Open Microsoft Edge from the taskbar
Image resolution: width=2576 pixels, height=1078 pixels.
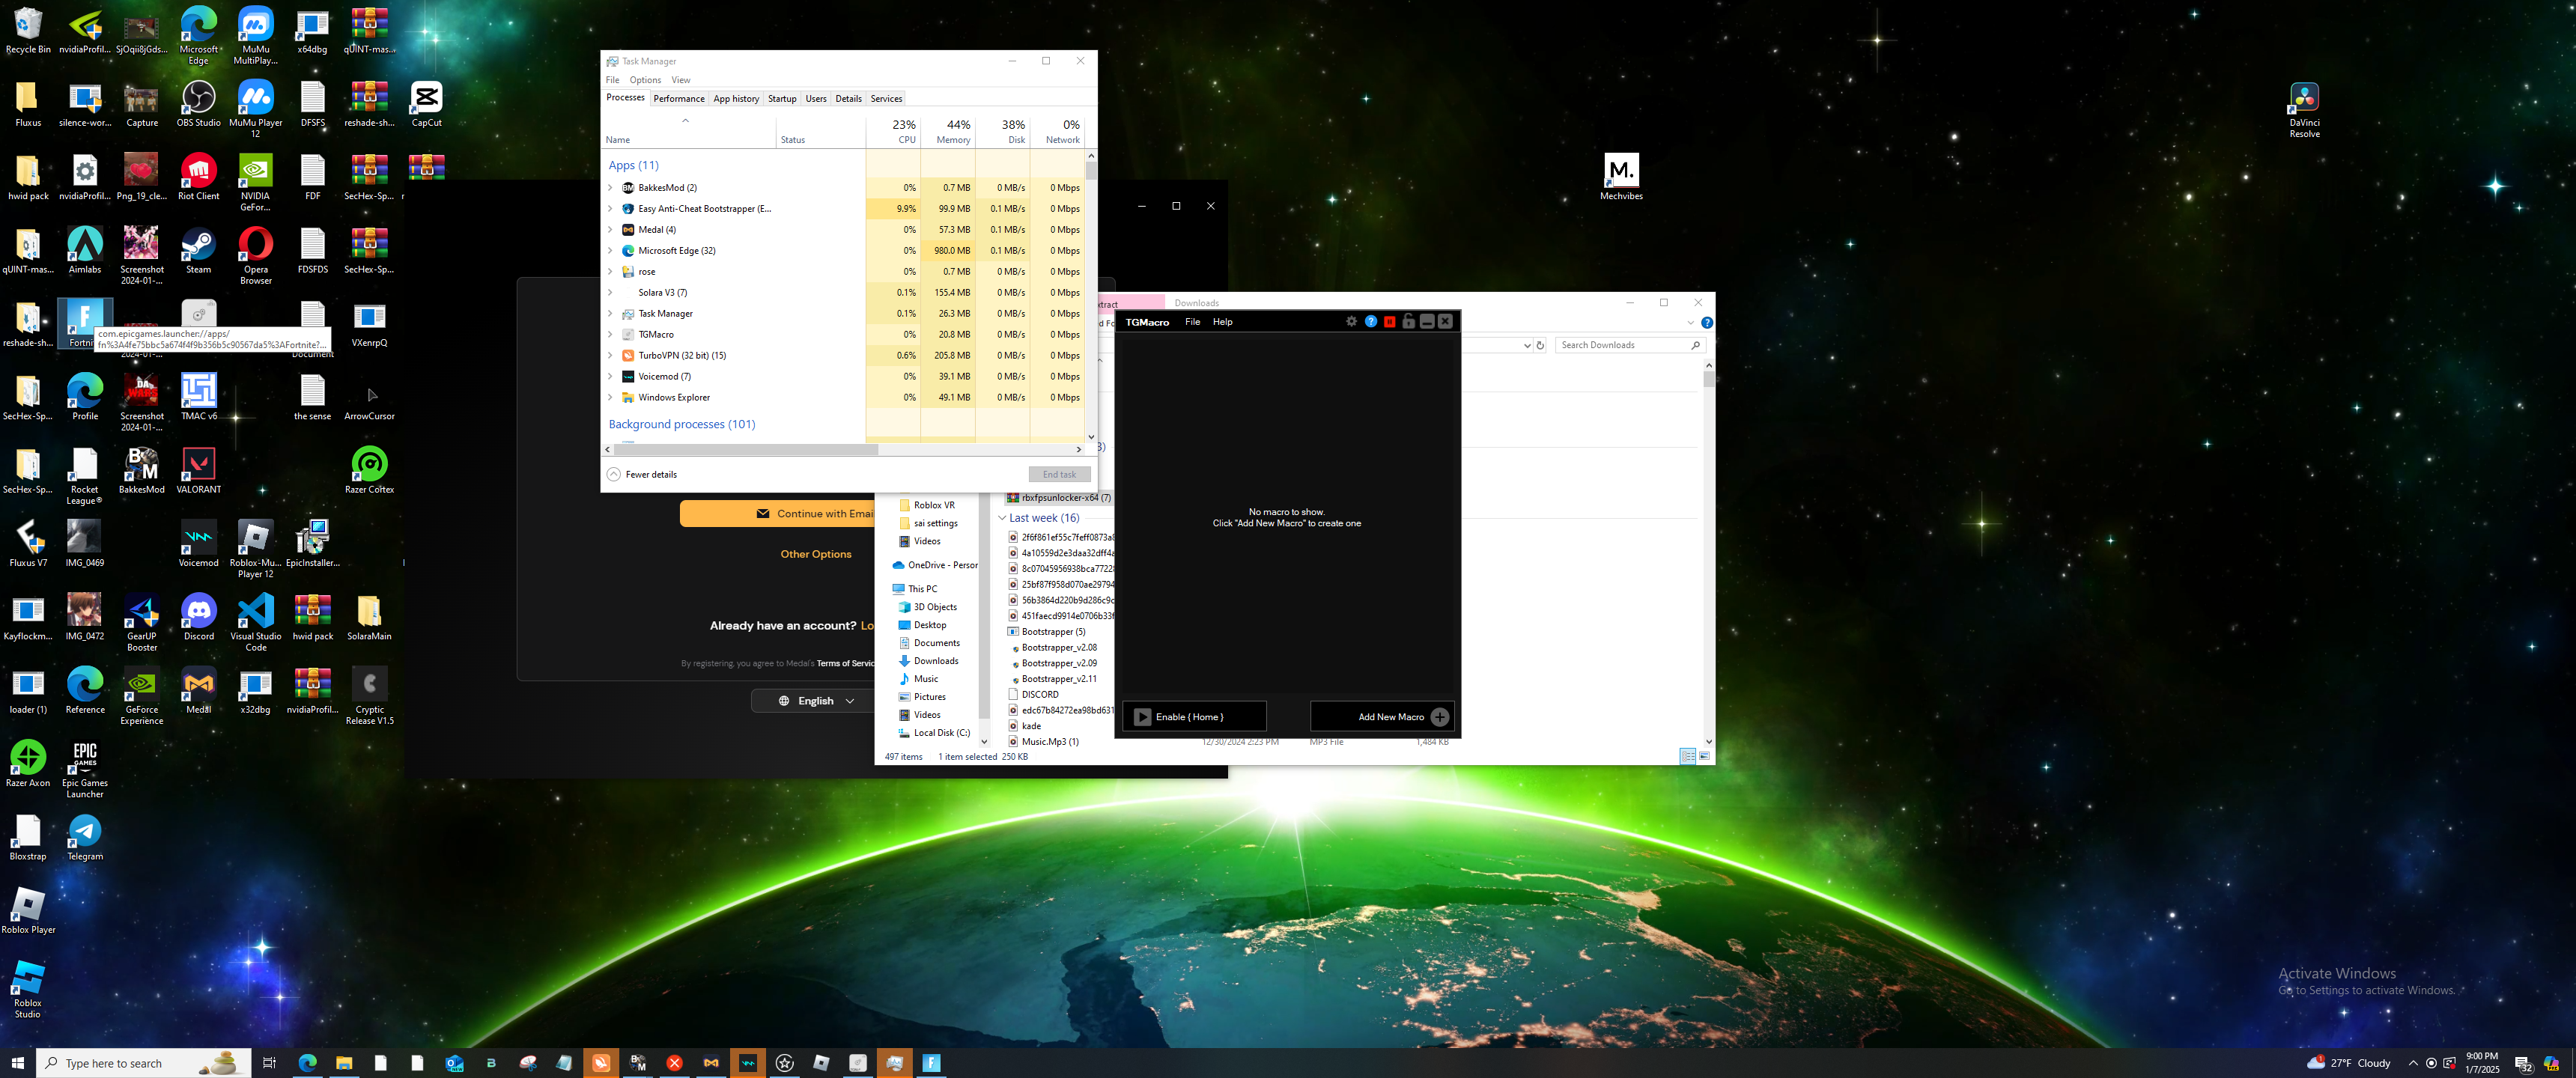[x=307, y=1063]
